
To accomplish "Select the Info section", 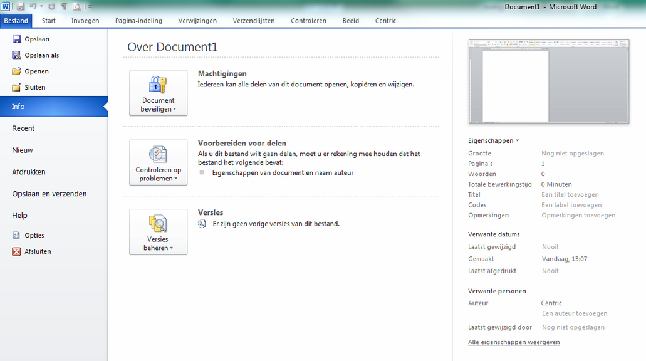I will tap(53, 107).
